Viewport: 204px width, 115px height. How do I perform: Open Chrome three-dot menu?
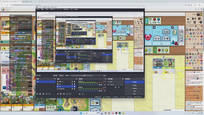point(202,5)
